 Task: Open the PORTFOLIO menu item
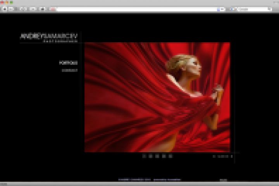(68, 63)
